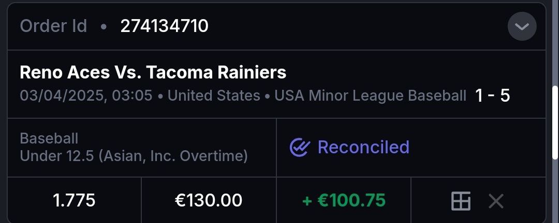The width and height of the screenshot is (559, 223).
Task: Click the €130.00 stake amount
Action: tap(209, 201)
